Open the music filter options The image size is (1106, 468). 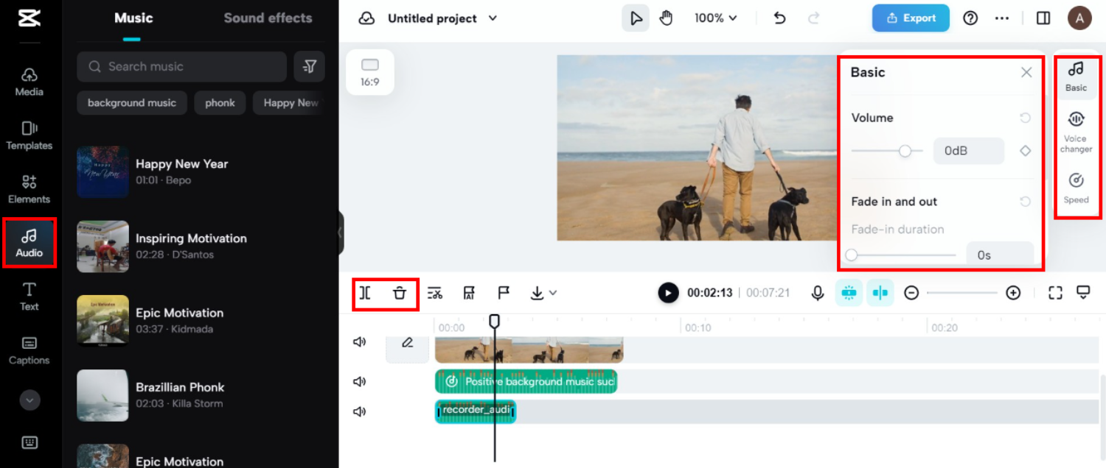pos(310,66)
